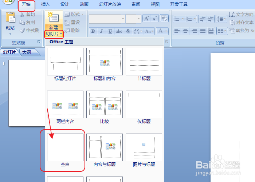Open the 动画 (Animations) tab

pos(84,4)
